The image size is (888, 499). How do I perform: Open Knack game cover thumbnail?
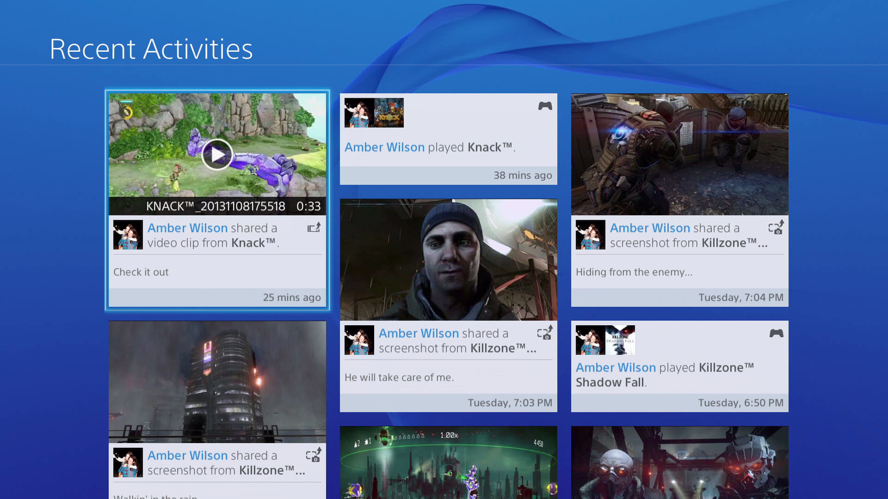389,113
